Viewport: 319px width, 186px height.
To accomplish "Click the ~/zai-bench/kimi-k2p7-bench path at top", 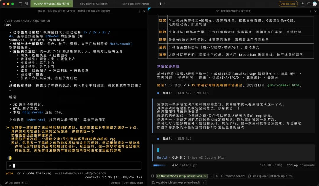I will pos(27,21).
